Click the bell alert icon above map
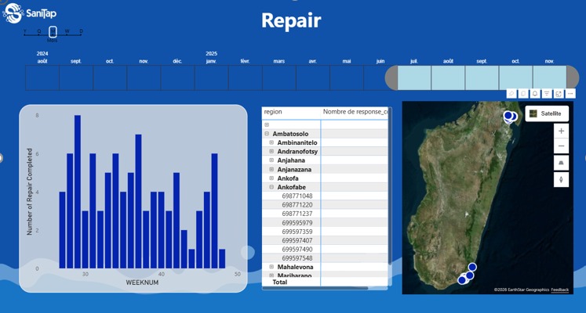Screen dimensions: 586x313 click(535, 93)
